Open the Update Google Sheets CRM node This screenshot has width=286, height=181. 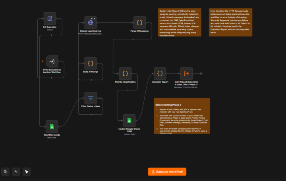pos(129,121)
